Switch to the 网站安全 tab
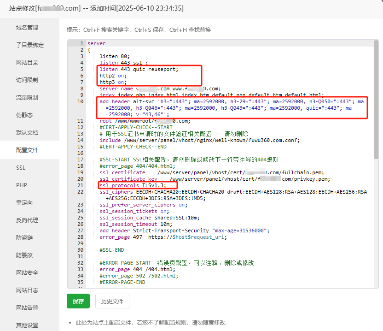 (27, 273)
